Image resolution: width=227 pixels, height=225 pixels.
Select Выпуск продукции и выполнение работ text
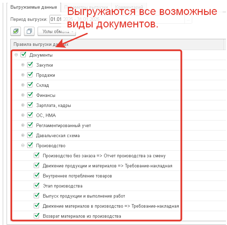click(84, 196)
